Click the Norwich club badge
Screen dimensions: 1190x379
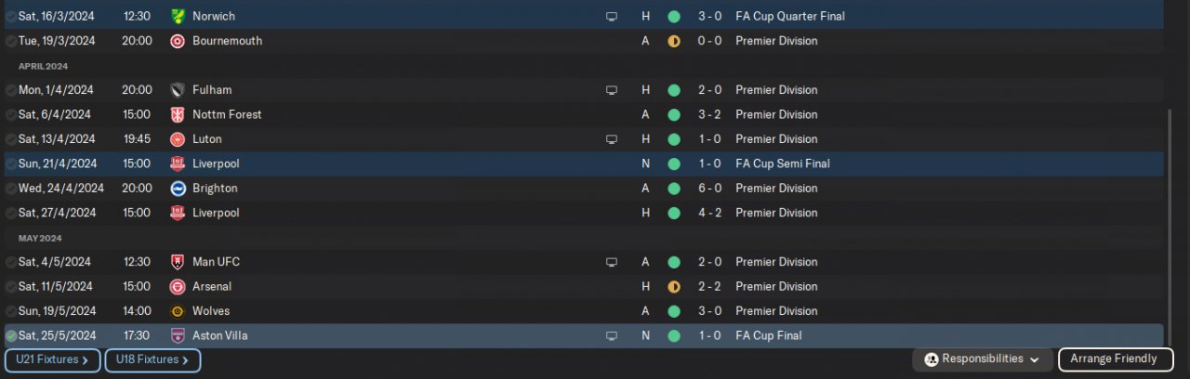coord(178,17)
